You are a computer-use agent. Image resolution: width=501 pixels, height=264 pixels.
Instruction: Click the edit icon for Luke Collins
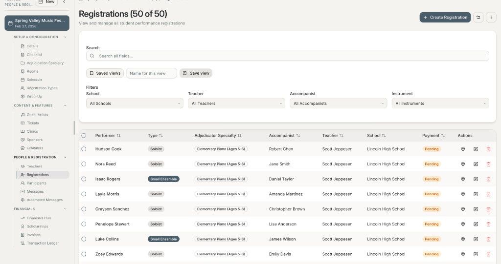[476, 239]
